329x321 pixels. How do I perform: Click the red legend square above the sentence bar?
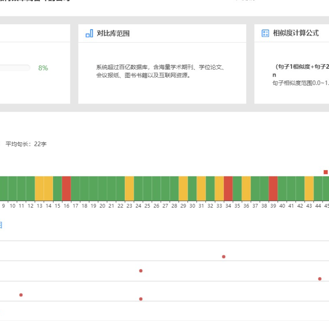(325, 172)
